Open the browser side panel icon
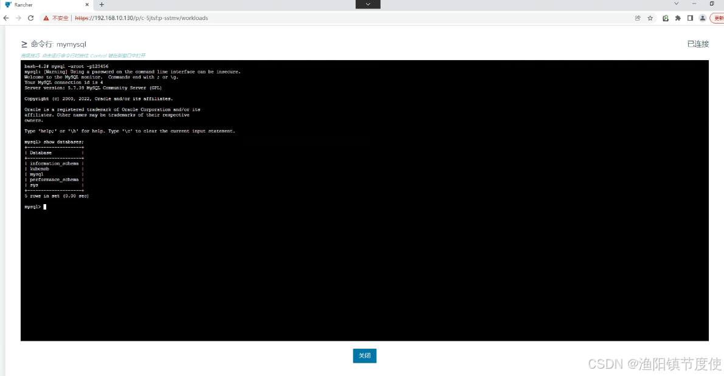 (x=691, y=18)
